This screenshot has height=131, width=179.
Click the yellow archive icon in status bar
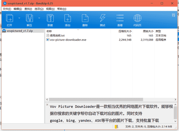(116, 127)
